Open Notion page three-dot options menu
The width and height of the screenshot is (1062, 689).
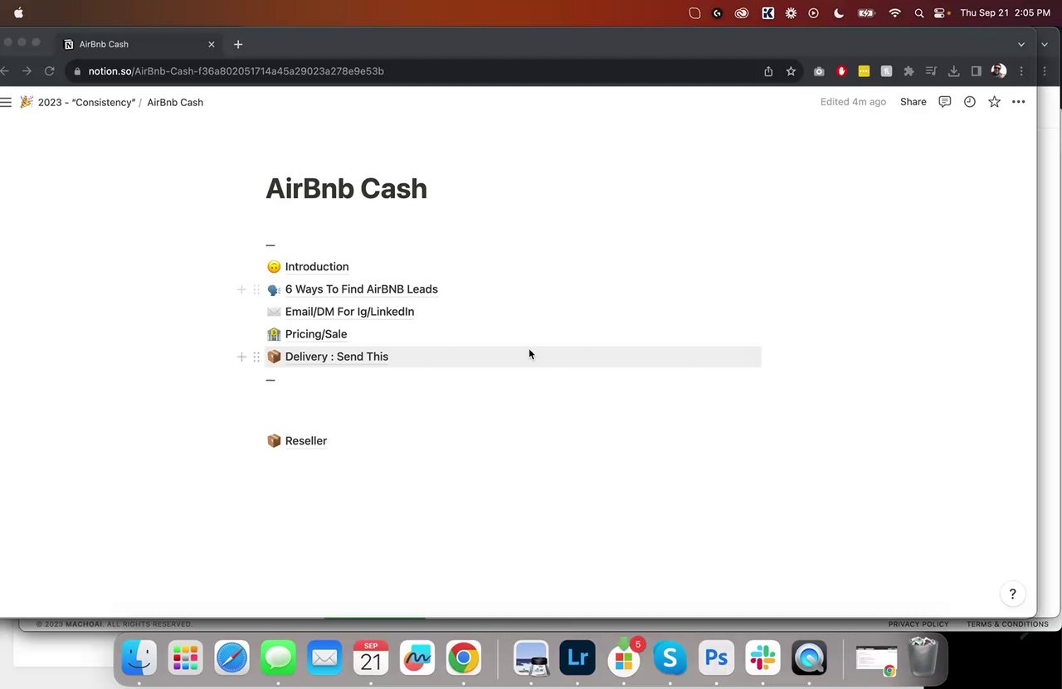tap(1019, 102)
